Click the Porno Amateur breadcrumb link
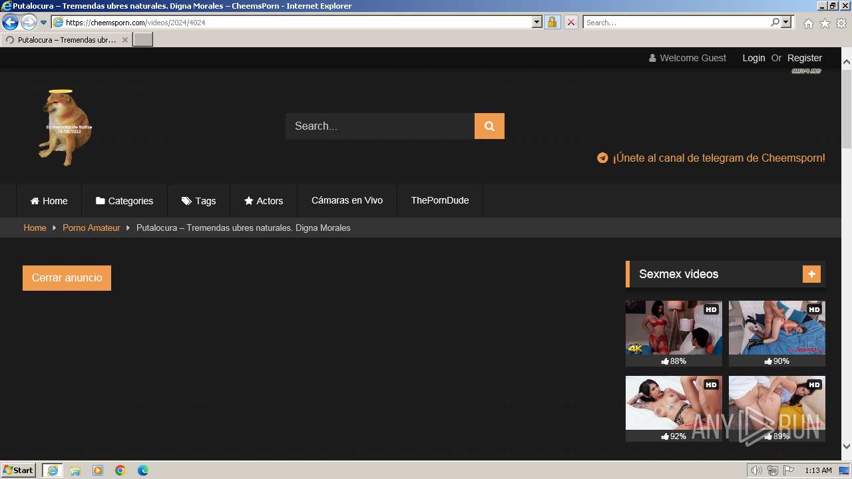 click(x=91, y=228)
